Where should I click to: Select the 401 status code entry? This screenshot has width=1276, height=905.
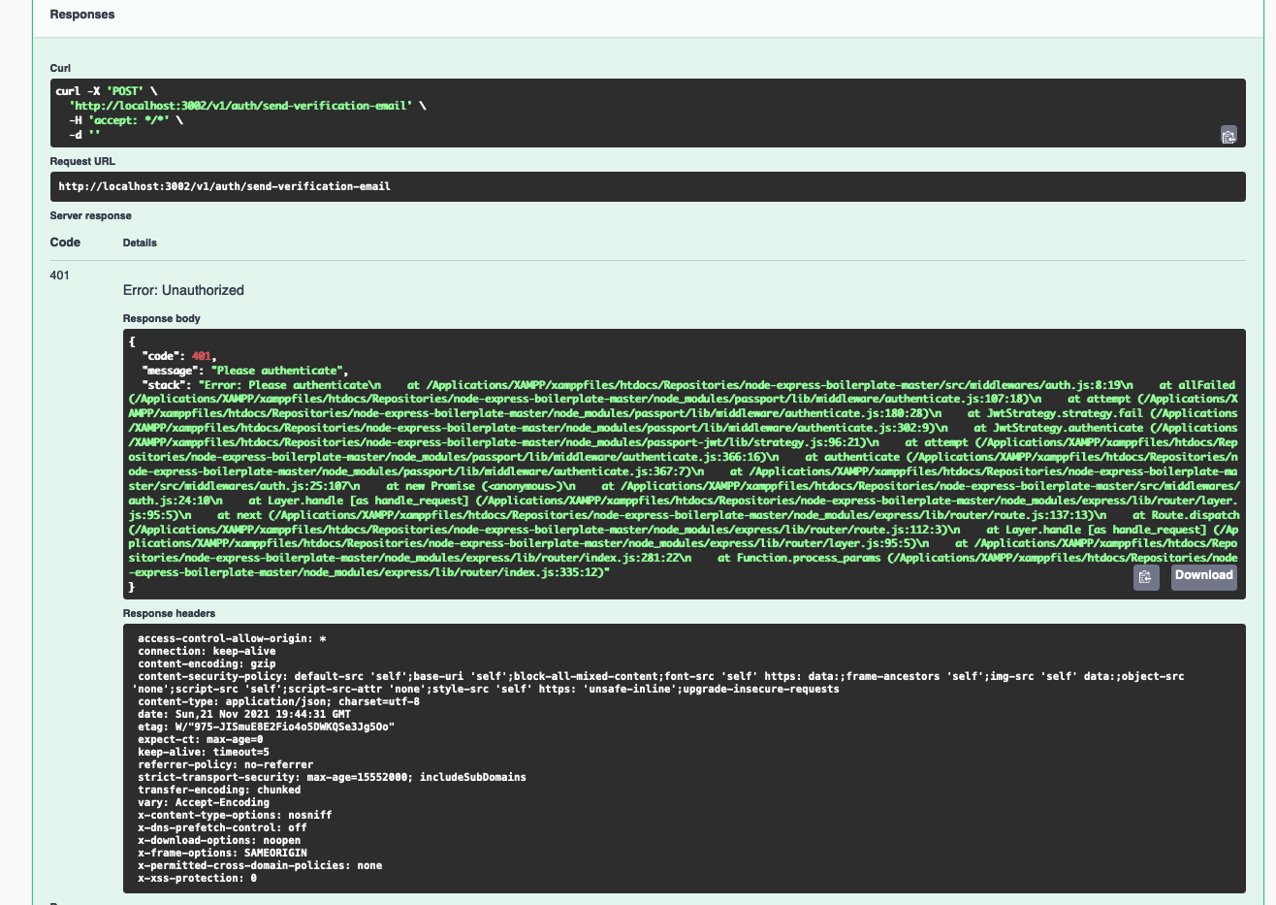tap(60, 275)
